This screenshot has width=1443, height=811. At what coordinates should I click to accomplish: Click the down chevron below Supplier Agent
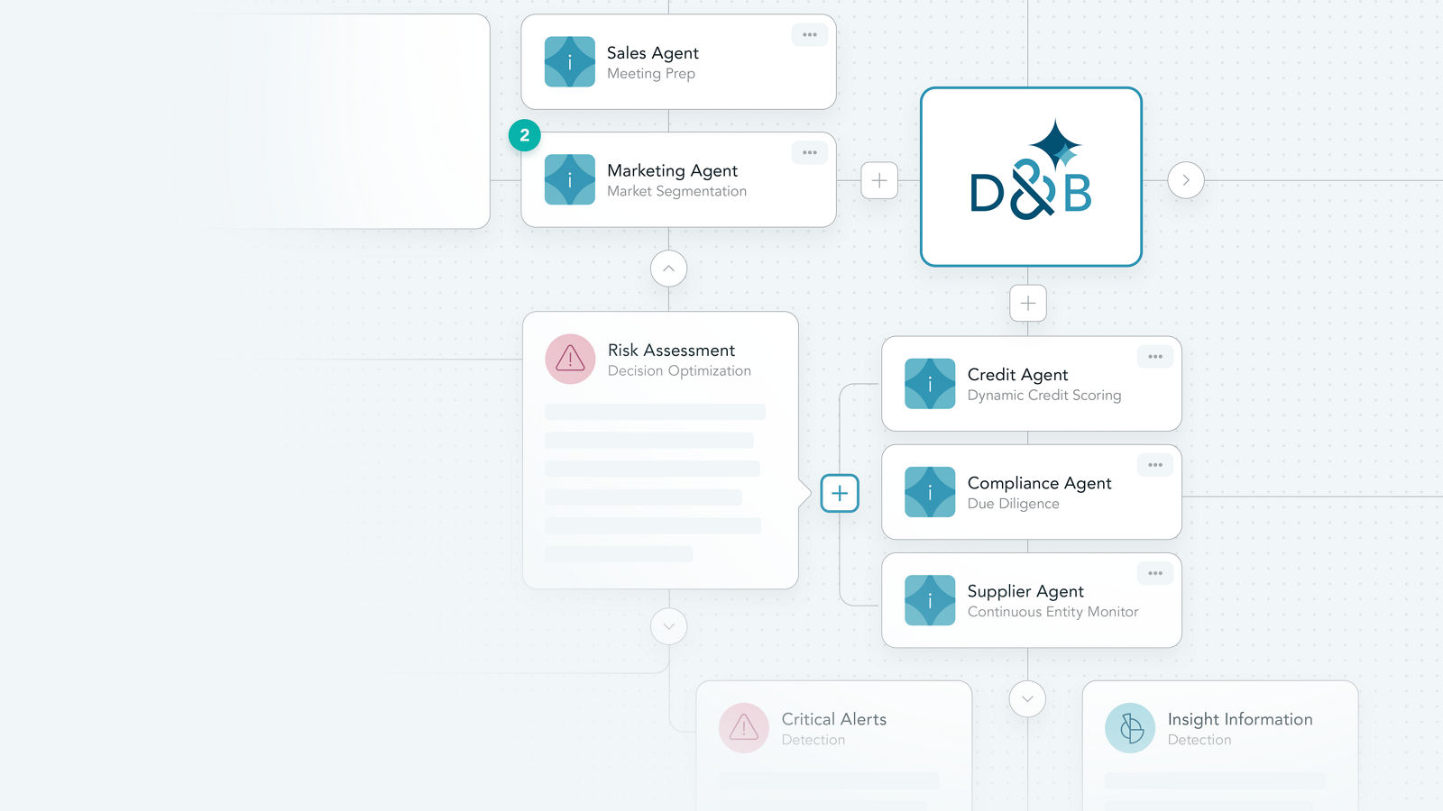1027,699
